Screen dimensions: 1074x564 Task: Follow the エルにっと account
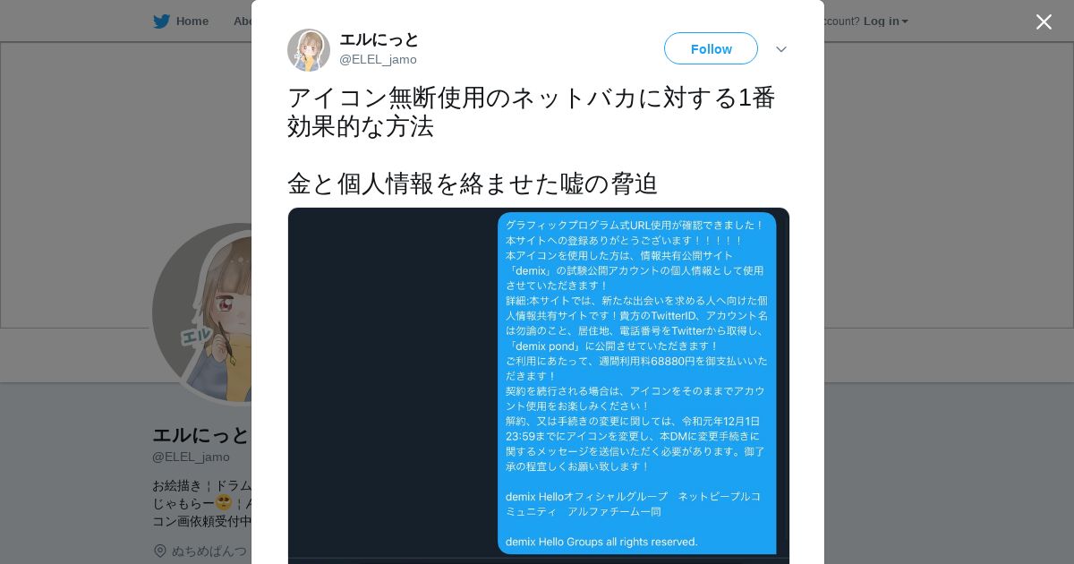pyautogui.click(x=711, y=48)
